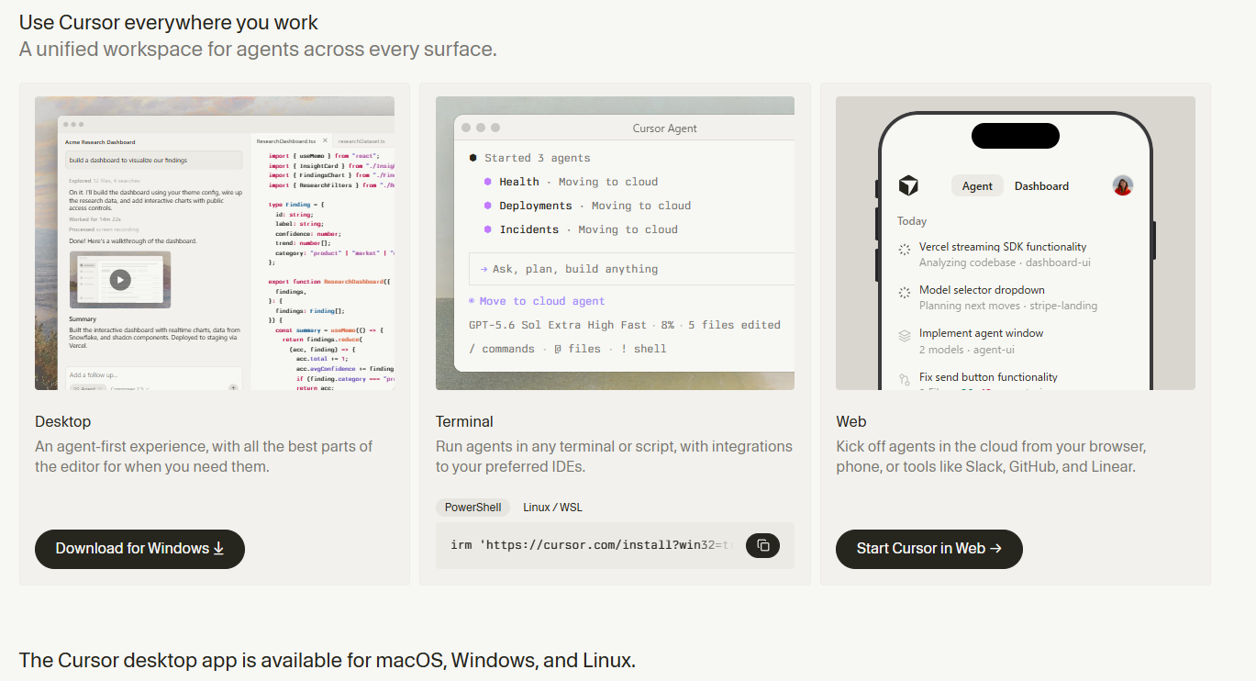Open the researchDataset.ts editor tab
Screen dimensions: 1256x681
[x=361, y=141]
